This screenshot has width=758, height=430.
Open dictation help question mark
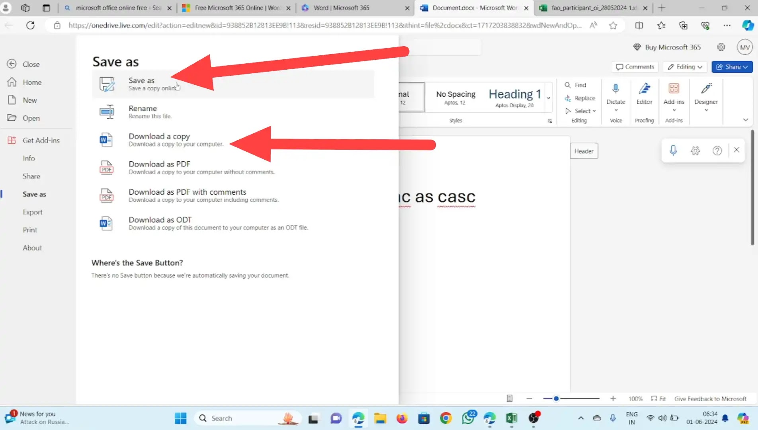tap(717, 150)
